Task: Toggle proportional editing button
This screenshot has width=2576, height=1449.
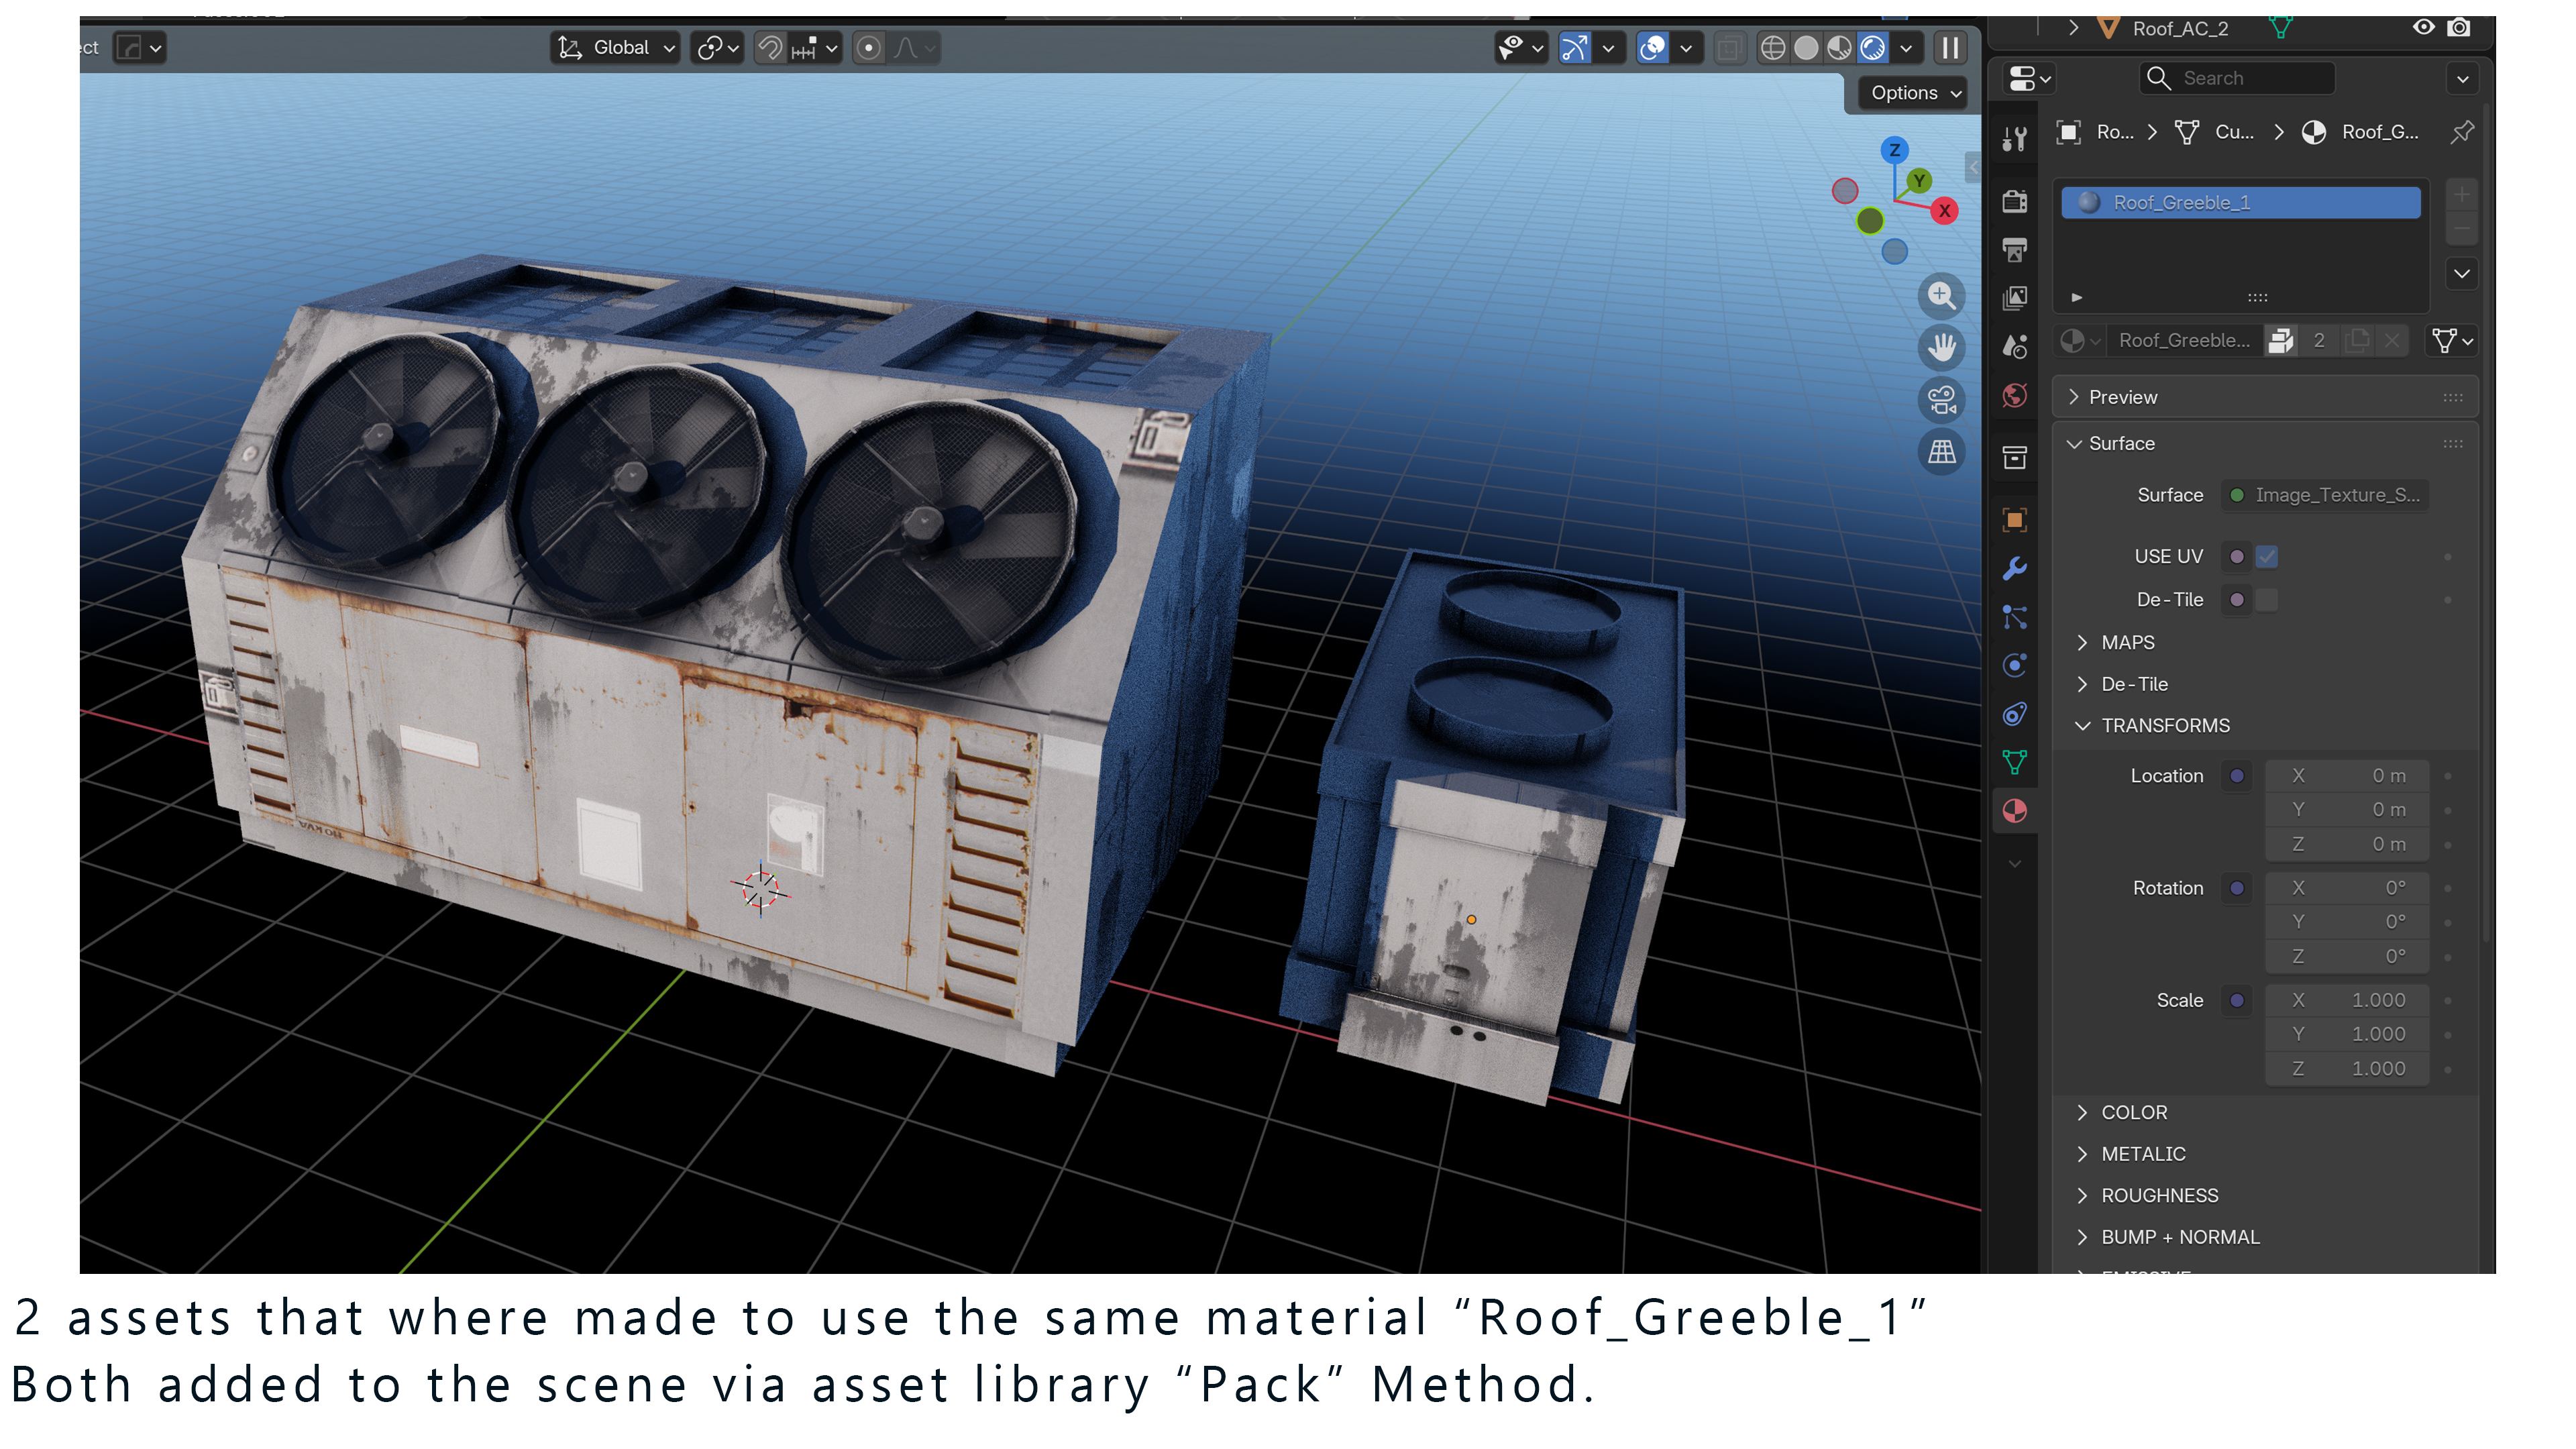Action: (869, 47)
